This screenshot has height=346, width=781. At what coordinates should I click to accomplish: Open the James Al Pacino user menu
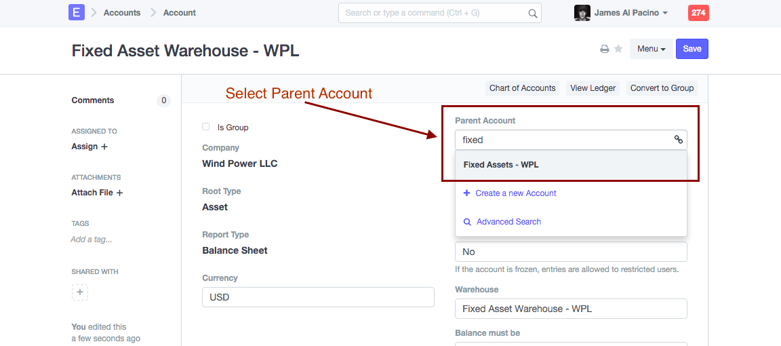coord(621,13)
